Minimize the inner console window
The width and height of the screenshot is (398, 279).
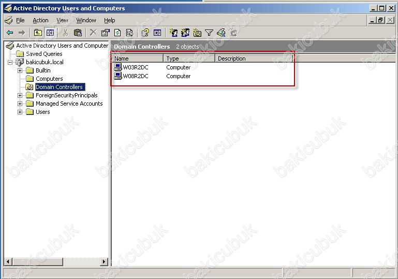(372, 20)
